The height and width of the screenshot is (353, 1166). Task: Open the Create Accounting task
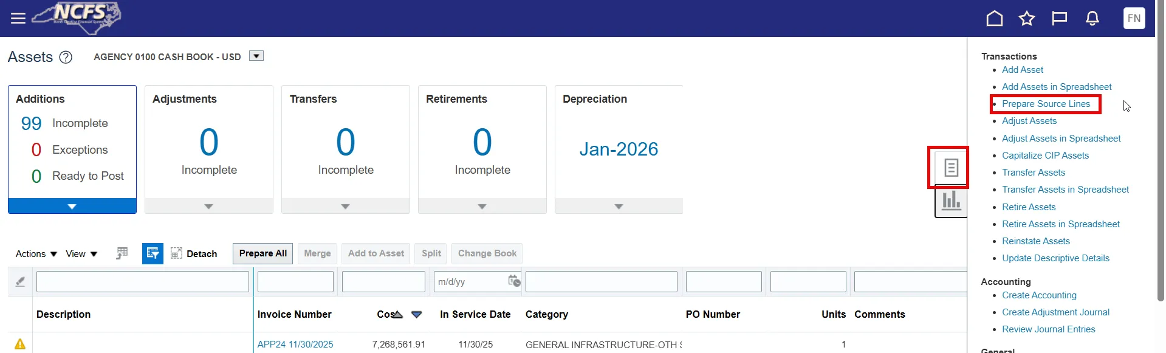[1039, 295]
